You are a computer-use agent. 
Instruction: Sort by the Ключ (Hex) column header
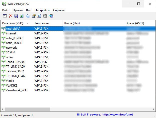94,23
